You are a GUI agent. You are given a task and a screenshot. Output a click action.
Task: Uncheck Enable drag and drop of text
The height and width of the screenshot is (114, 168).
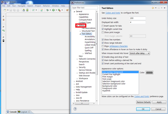[x=103, y=57]
